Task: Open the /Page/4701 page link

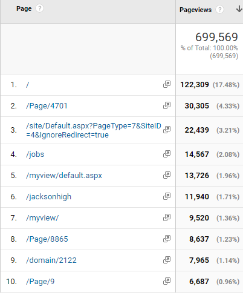Action: [47, 106]
